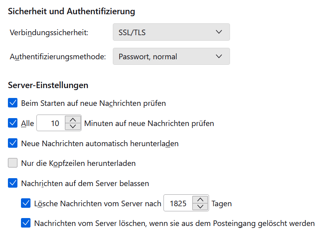Click the days input field showing 1825
This screenshot has width=327, height=239.
(x=178, y=203)
